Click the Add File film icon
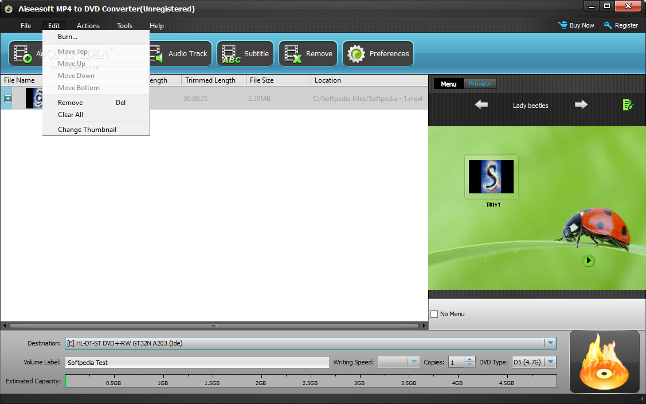Screen dimensions: 646x404 tap(23, 54)
